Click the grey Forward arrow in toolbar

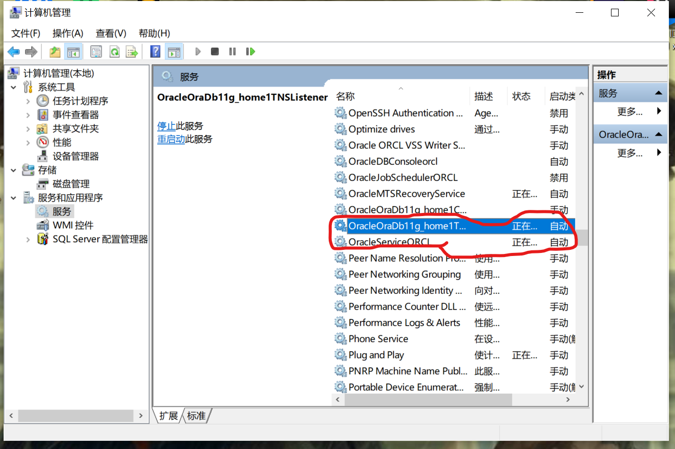31,52
